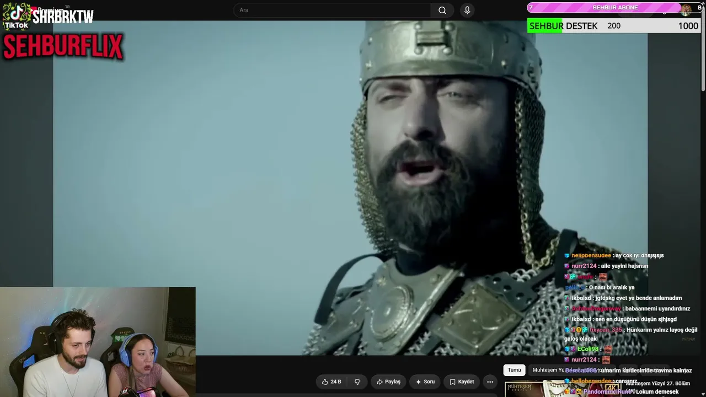Focus the 'Ara' search field
This screenshot has height=397, width=706.
(x=332, y=10)
